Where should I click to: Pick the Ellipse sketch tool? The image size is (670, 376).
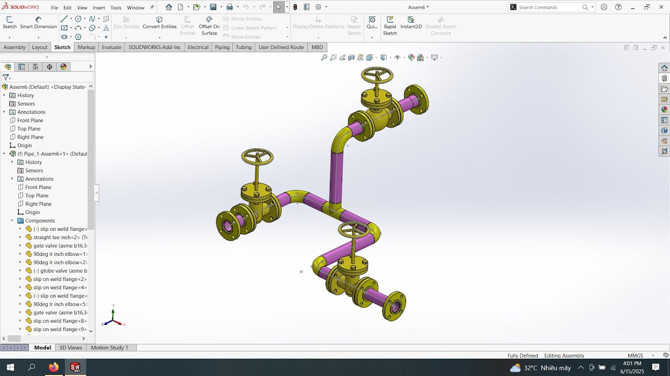click(x=92, y=28)
